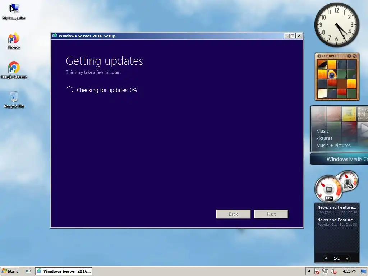
Task: Open the Google Chrome desktop shortcut
Action: tap(14, 70)
